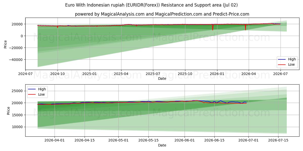Click the '2026-04' date tick label
The height and width of the screenshot is (151, 303).
pyautogui.click(x=249, y=74)
